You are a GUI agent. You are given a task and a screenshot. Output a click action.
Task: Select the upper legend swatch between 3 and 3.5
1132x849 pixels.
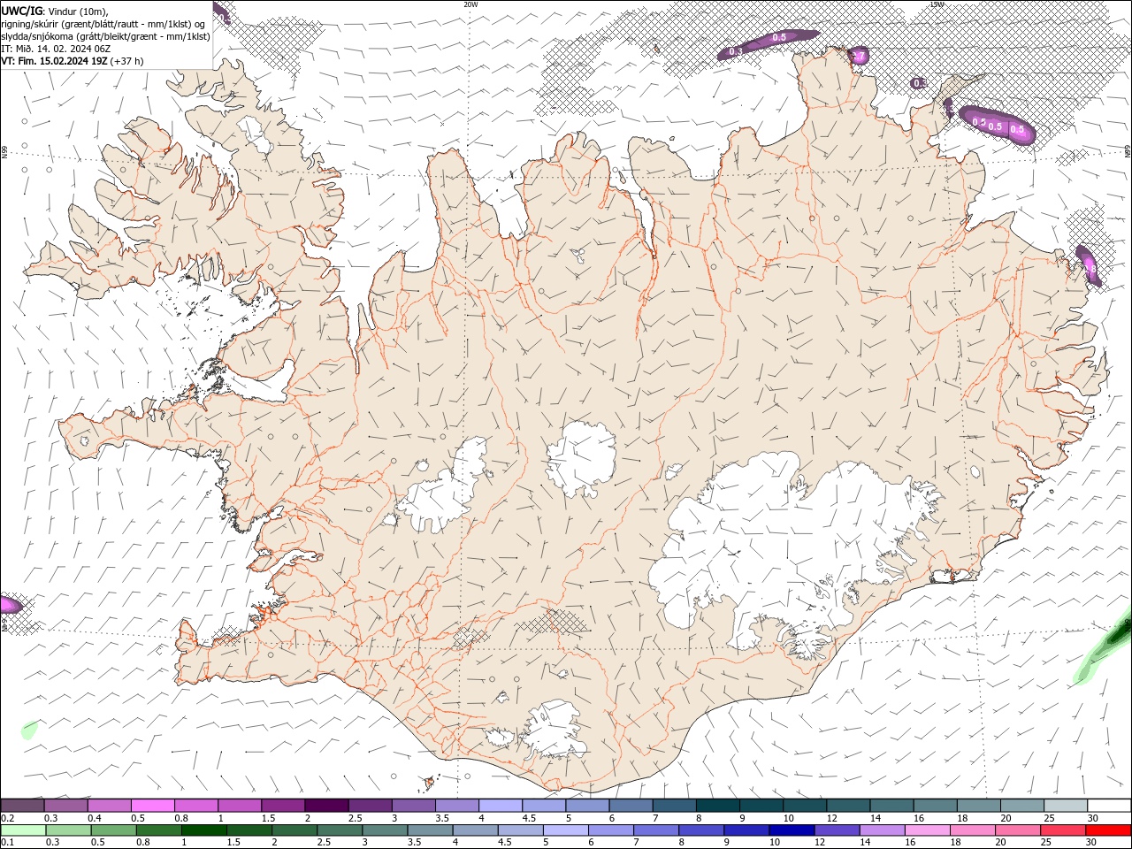point(413,805)
